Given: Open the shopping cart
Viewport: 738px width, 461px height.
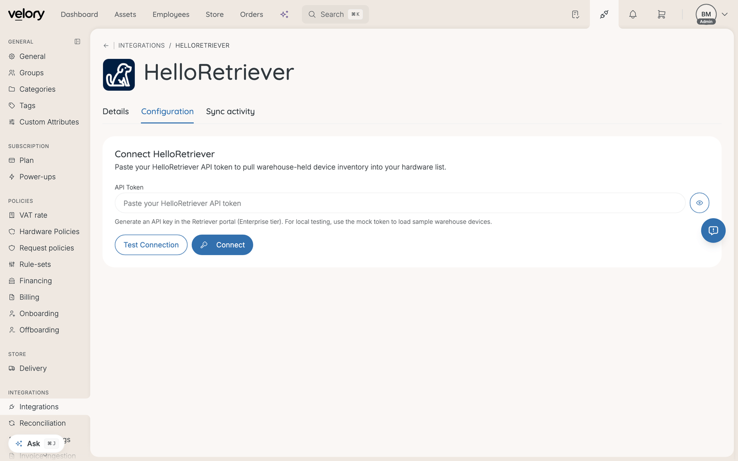Looking at the screenshot, I should coord(662,14).
